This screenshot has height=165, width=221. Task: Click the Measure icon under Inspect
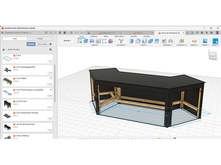tap(194, 41)
